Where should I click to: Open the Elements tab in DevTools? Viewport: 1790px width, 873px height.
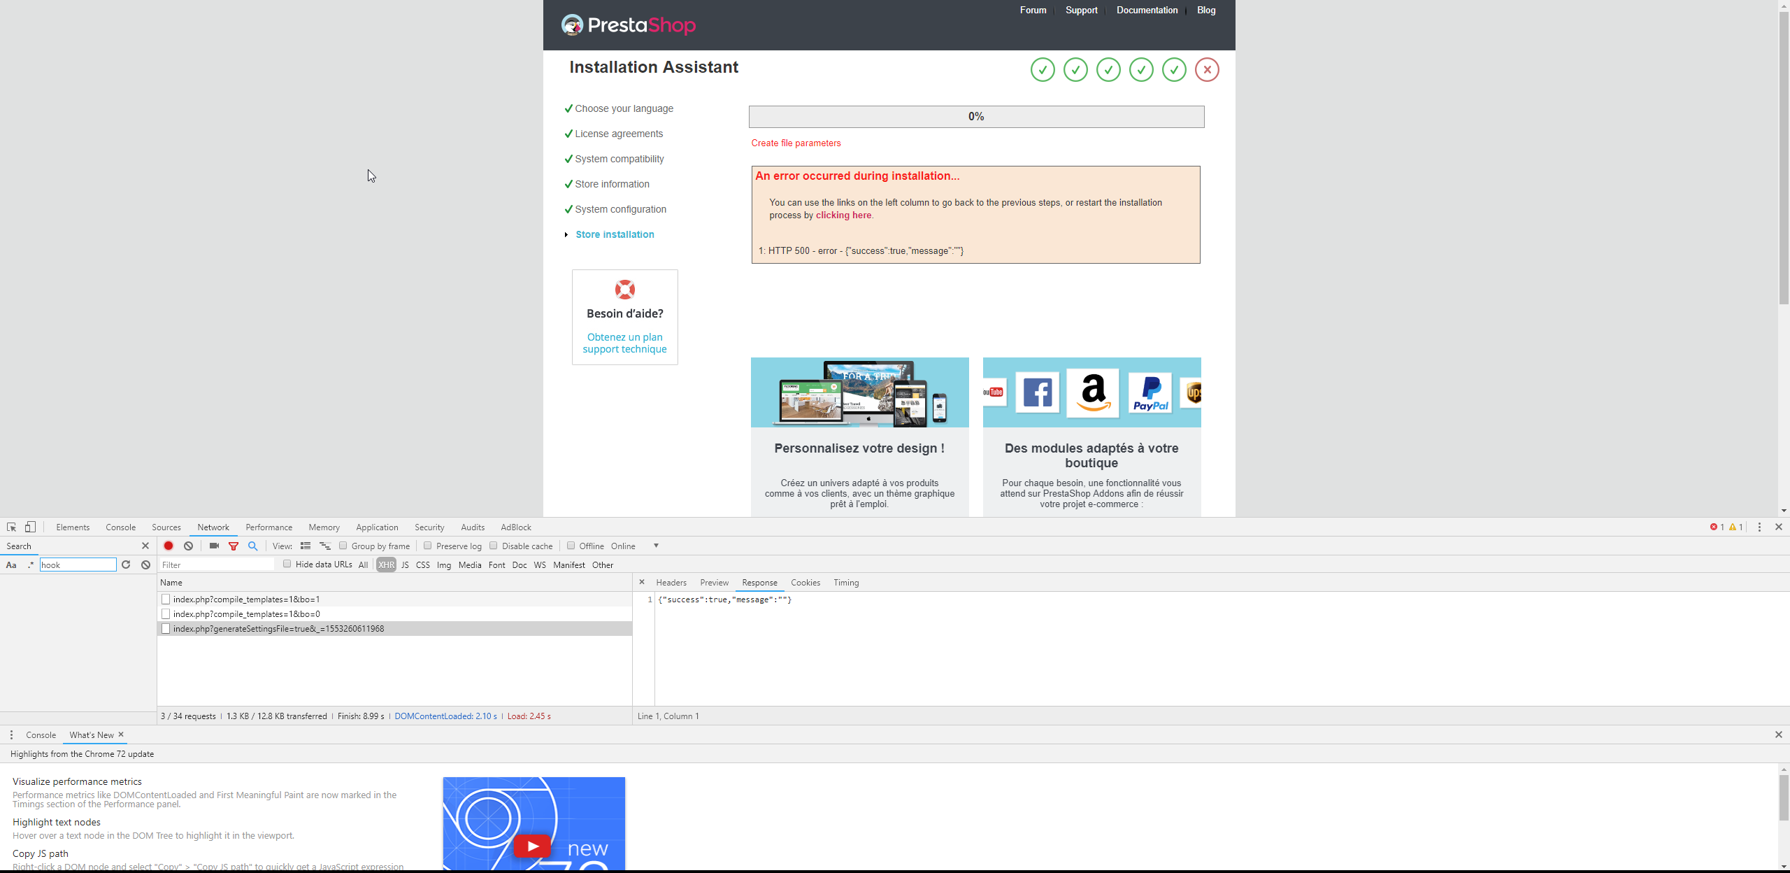point(73,527)
